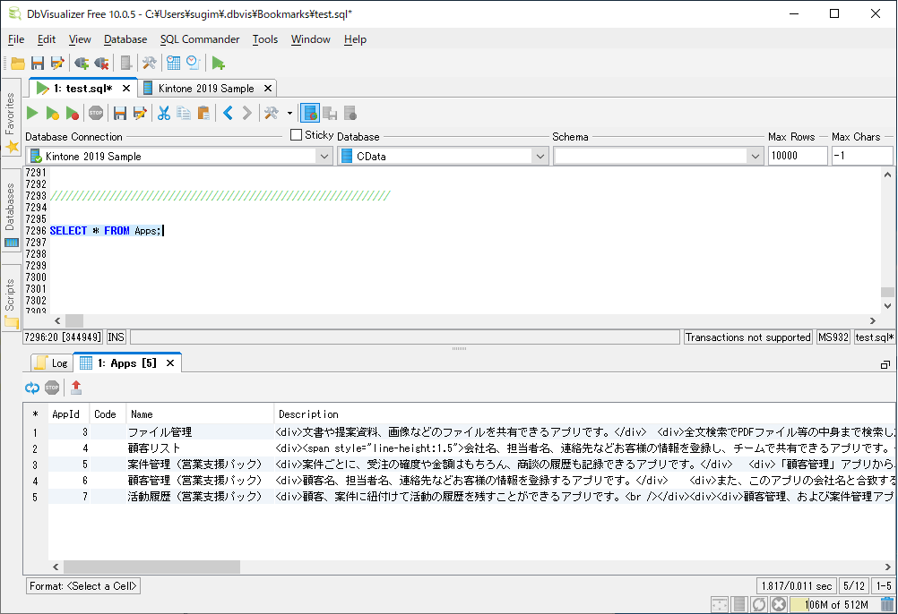The width and height of the screenshot is (898, 614).
Task: Sort by the Description column header
Action: [x=584, y=414]
